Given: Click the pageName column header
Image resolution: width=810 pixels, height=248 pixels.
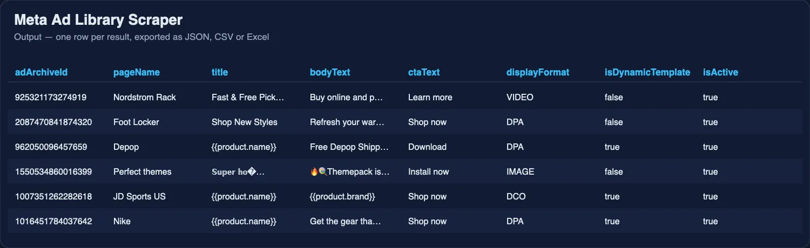Looking at the screenshot, I should tap(137, 72).
